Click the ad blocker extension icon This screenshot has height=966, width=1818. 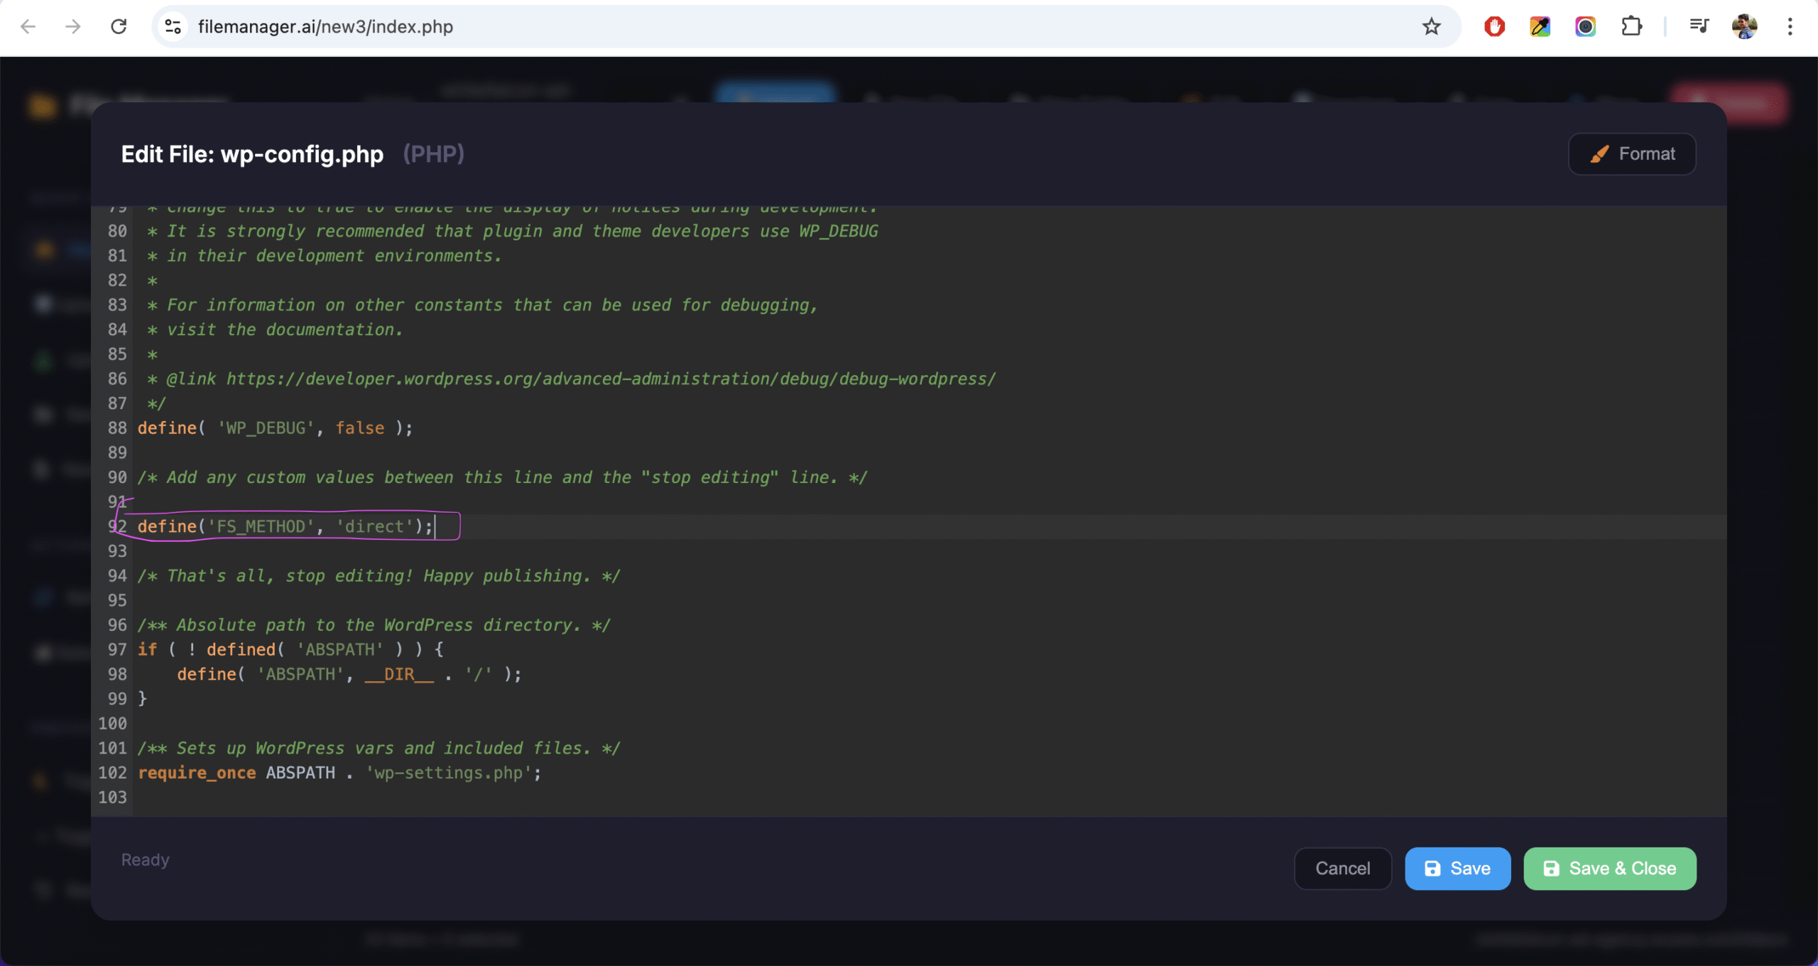(1494, 26)
